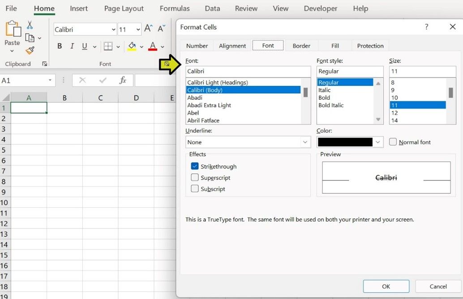Click the Cut scissors icon

30,25
